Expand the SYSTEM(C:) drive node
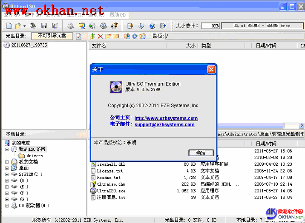Viewport: 305px width, 223px height. [x=7, y=174]
